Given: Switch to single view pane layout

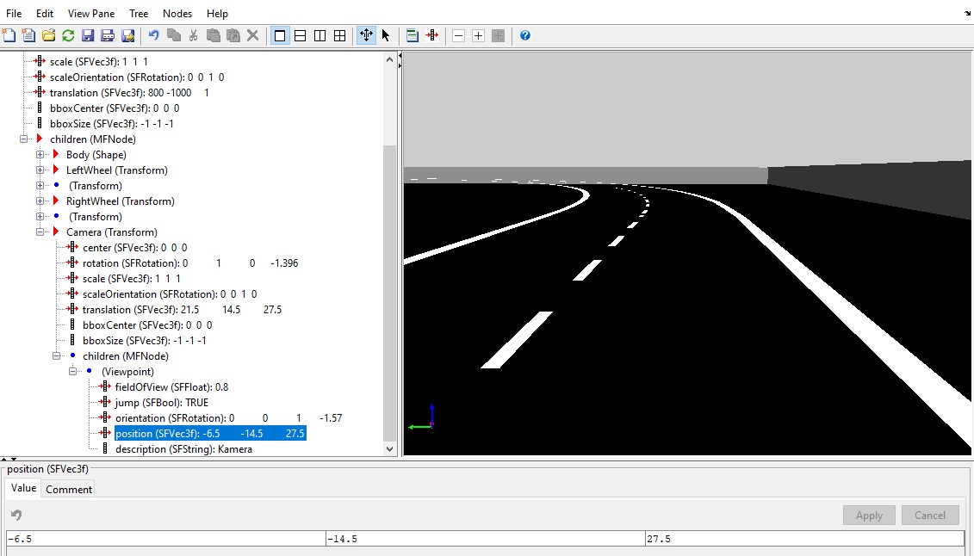Looking at the screenshot, I should (x=280, y=35).
